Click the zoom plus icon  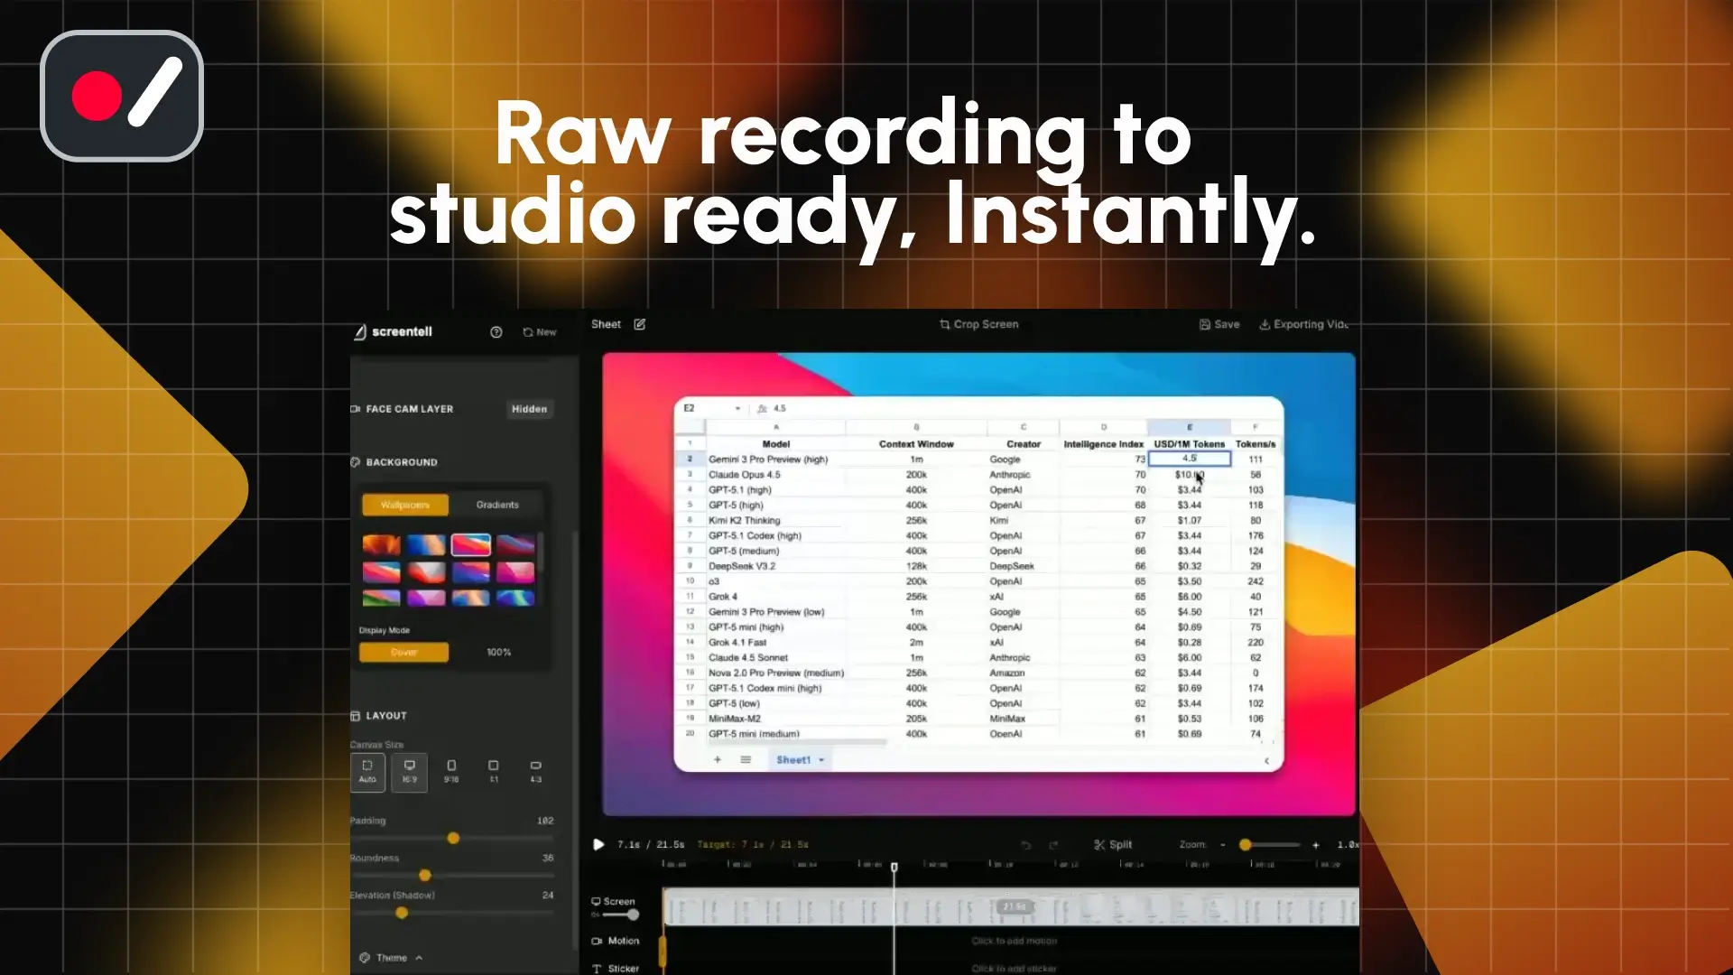coord(1316,845)
